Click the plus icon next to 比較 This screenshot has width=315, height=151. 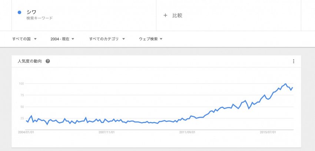[165, 16]
